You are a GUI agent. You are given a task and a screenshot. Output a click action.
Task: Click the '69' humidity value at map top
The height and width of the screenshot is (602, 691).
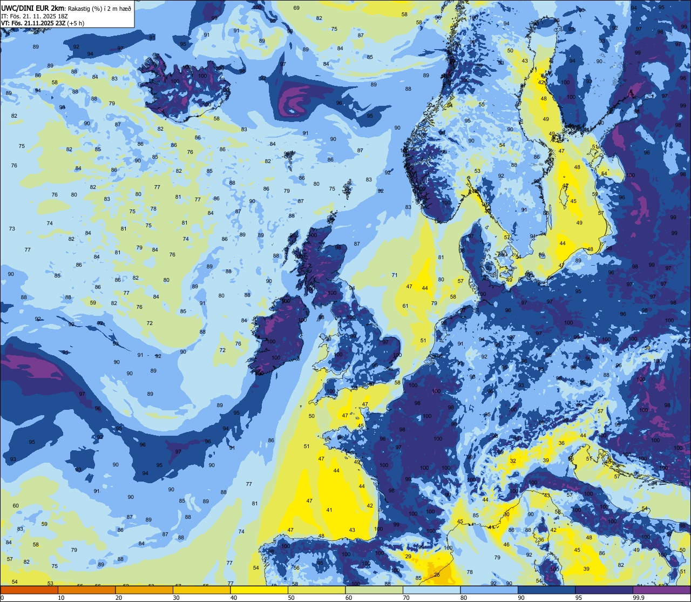pyautogui.click(x=296, y=8)
